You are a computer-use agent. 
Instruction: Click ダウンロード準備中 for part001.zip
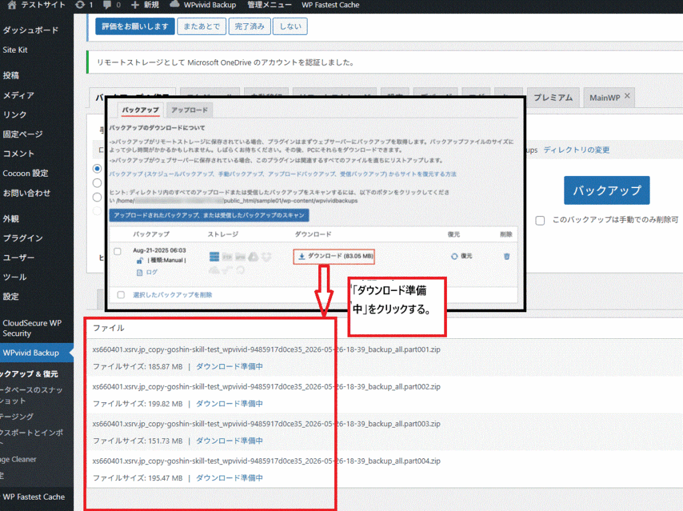click(229, 366)
